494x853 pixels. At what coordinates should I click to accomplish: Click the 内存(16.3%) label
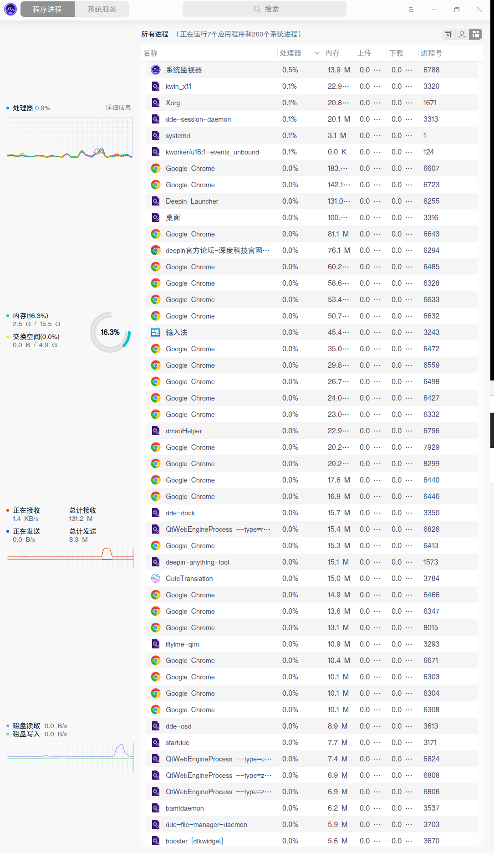[x=31, y=316]
